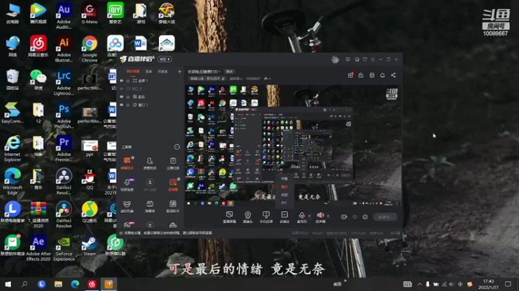Open settings gear on the 弹幕助手 tool
519x291 pixels.
click(133, 158)
